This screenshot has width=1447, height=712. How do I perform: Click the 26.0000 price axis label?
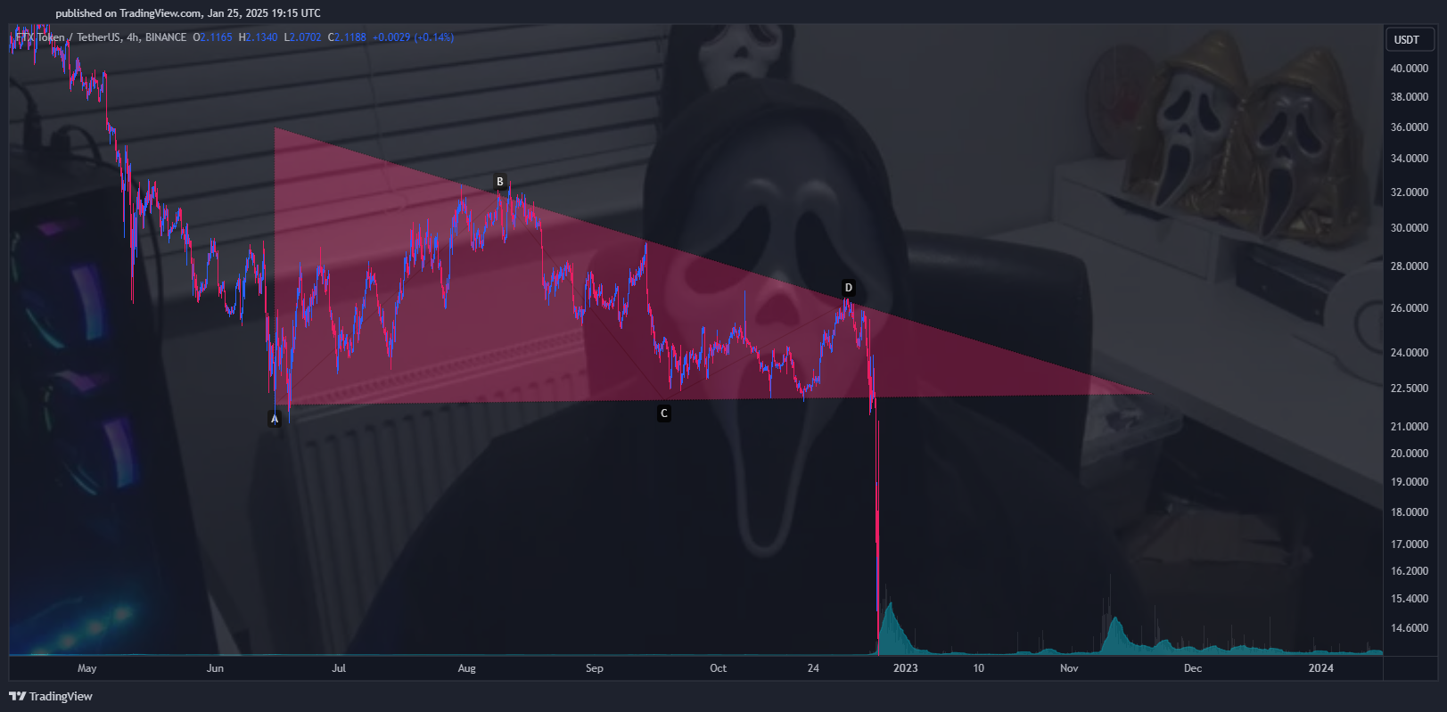pos(1410,308)
